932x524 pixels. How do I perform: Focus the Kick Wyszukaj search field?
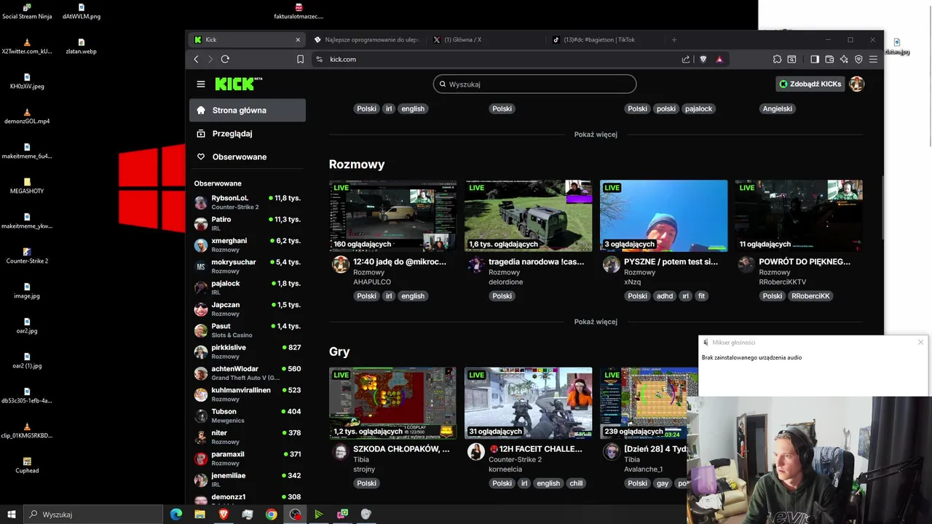pyautogui.click(x=534, y=84)
